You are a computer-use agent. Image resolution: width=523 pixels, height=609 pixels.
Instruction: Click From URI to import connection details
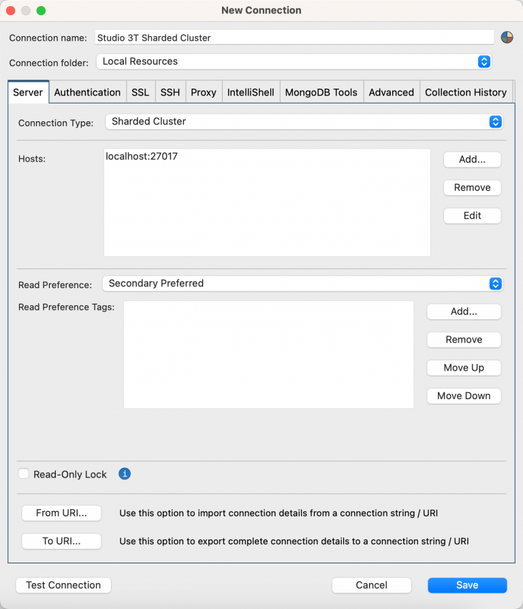pyautogui.click(x=61, y=513)
